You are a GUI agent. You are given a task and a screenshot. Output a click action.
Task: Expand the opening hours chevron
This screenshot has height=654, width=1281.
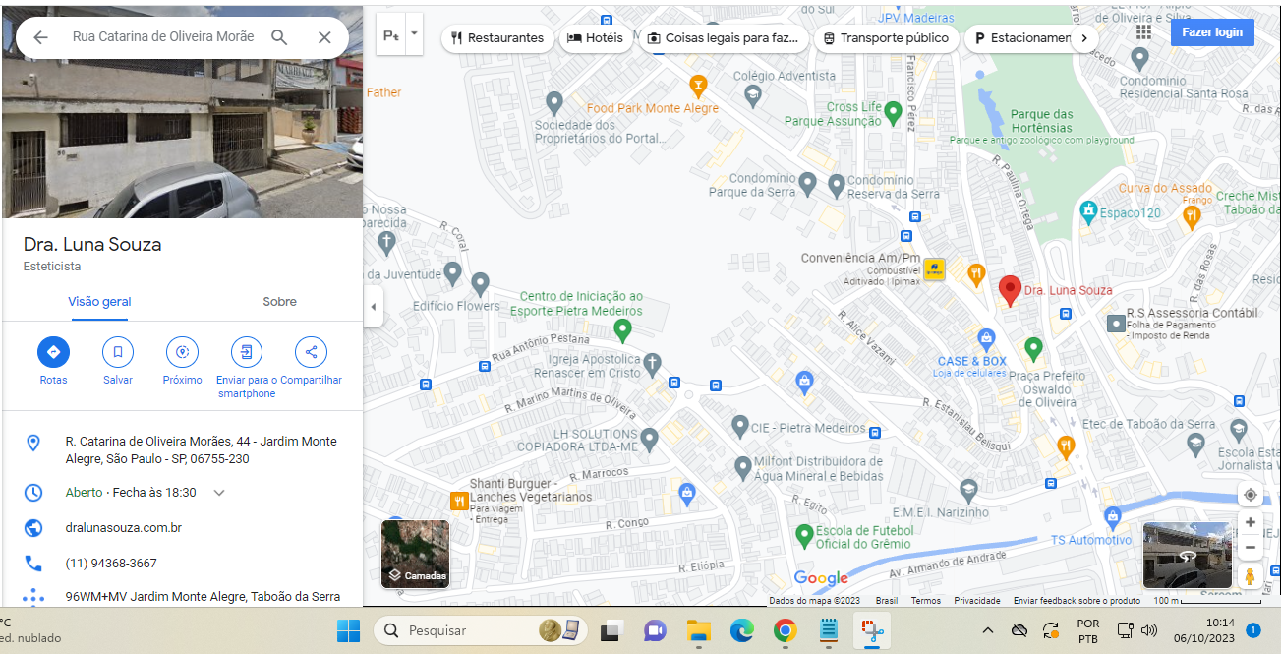click(219, 493)
